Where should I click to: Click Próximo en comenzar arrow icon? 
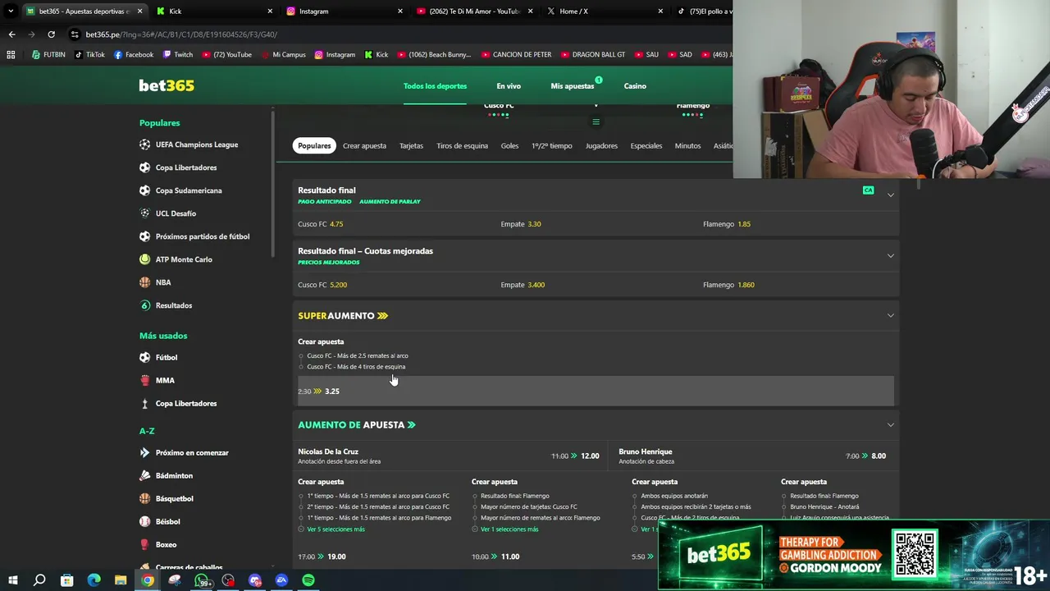pos(145,452)
